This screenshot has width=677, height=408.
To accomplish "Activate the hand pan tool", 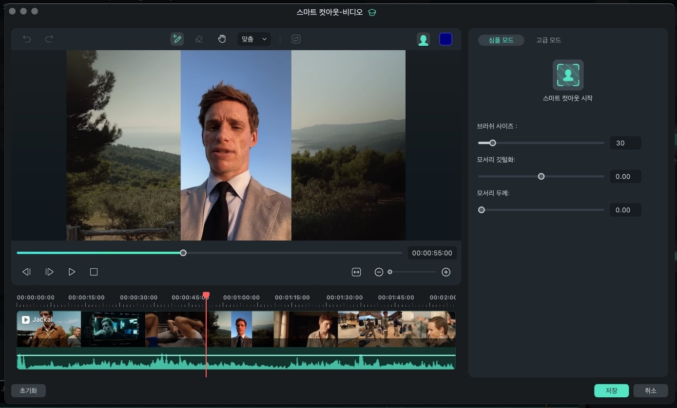I will (x=222, y=39).
